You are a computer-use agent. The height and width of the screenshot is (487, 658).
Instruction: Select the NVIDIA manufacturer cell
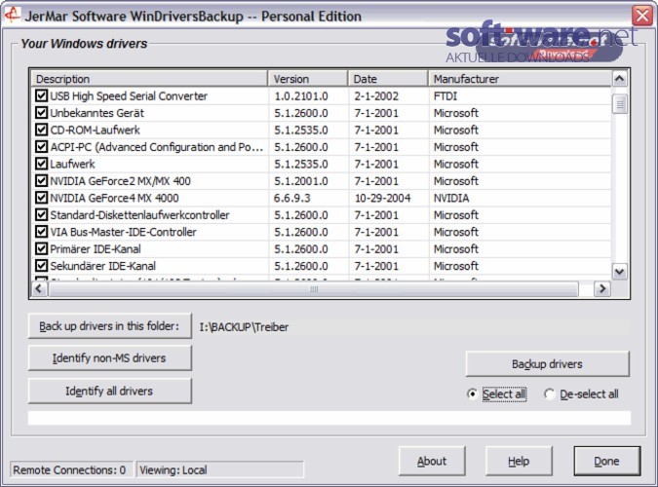tap(451, 198)
